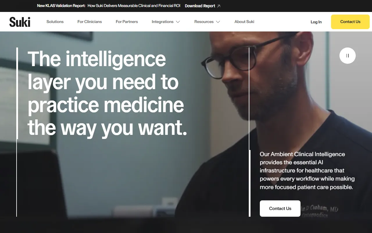Follow the Download Report link

(200, 6)
